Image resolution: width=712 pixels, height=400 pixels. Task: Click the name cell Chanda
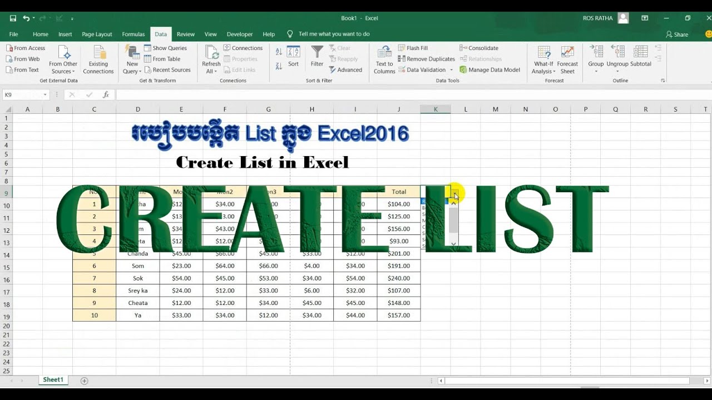point(138,253)
